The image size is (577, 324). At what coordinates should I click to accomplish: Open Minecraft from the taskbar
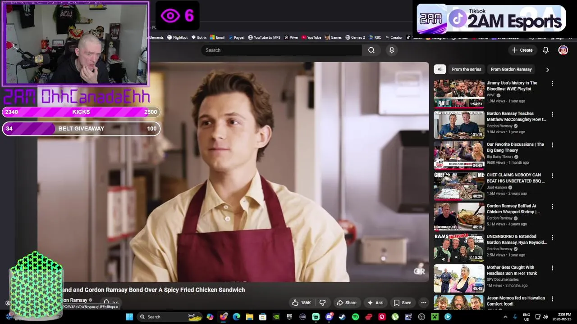(435, 317)
